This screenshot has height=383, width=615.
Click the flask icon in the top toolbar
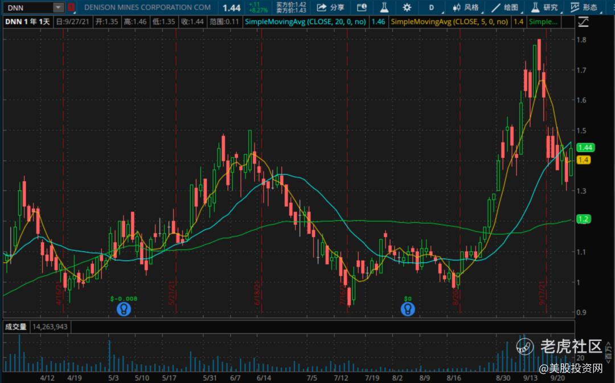pos(384,7)
